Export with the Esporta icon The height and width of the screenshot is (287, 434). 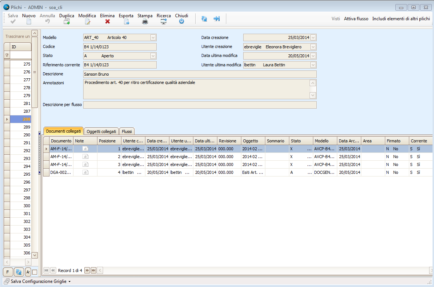pyautogui.click(x=126, y=21)
